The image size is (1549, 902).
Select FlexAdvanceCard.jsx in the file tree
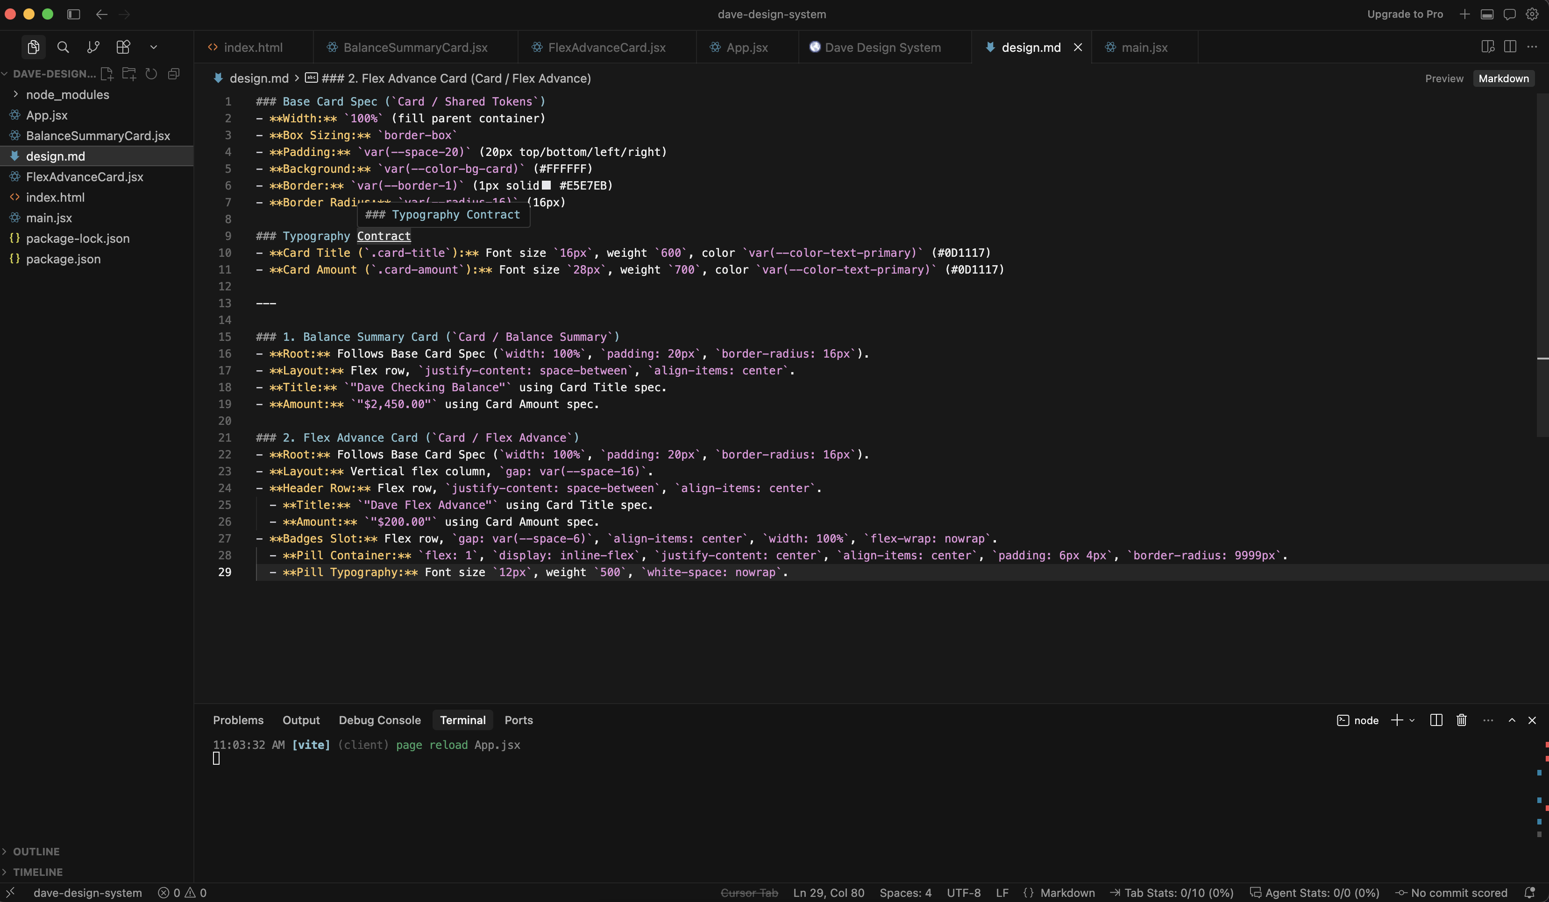(x=84, y=177)
